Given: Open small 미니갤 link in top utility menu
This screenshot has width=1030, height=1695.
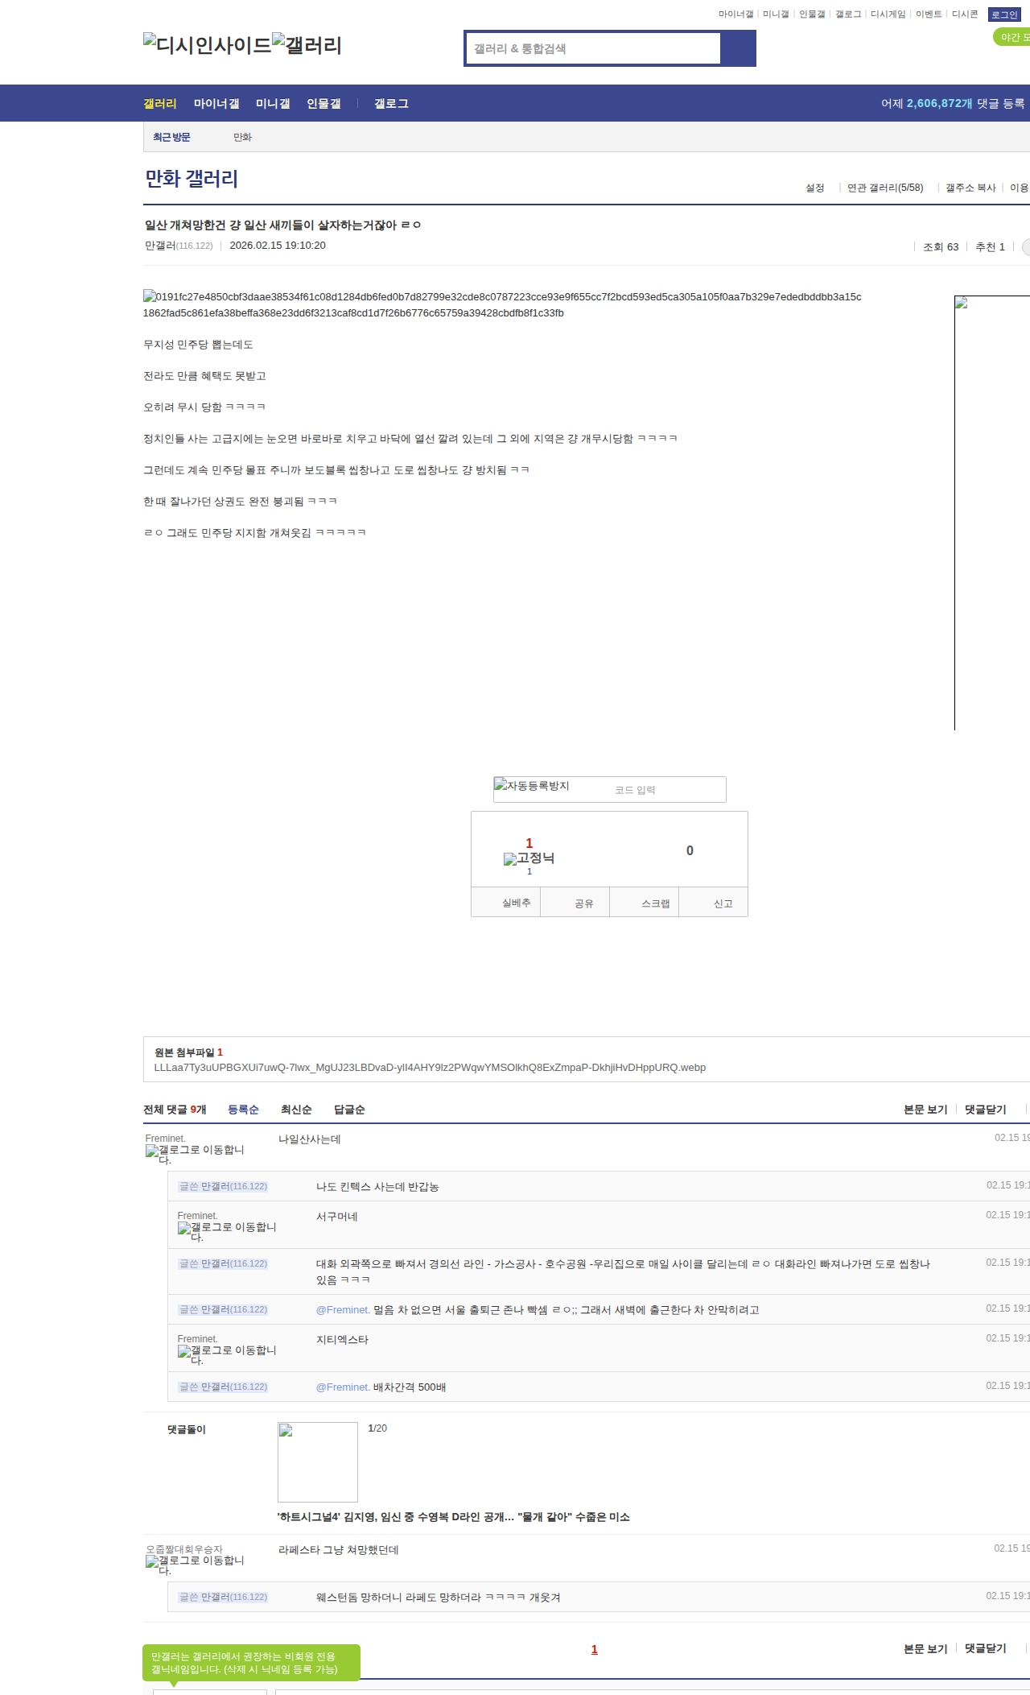Looking at the screenshot, I should coord(776,14).
